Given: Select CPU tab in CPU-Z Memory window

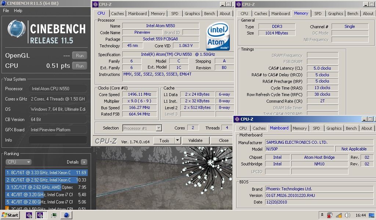Looking at the screenshot, I should tap(244, 14).
